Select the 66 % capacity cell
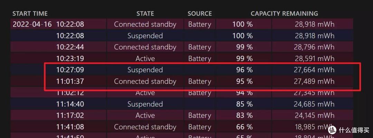Image resolution: width=373 pixels, height=138 pixels. [245, 127]
